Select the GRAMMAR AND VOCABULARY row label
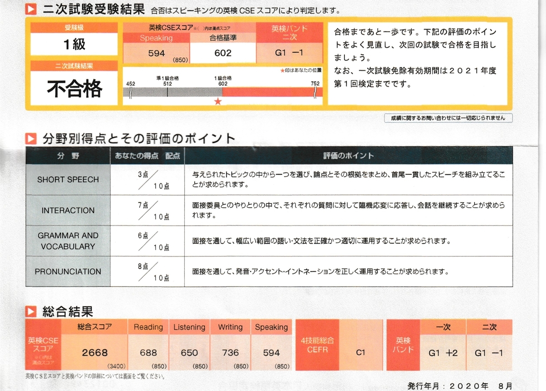 68,241
